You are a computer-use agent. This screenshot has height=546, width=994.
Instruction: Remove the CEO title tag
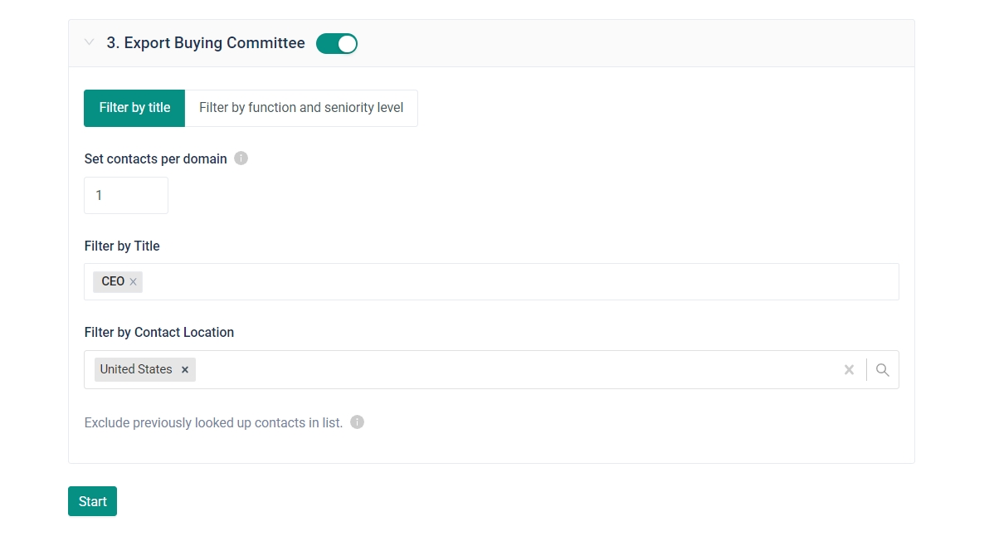(x=133, y=282)
